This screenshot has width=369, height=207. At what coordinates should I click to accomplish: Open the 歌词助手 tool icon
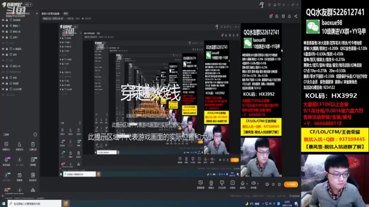coord(33,177)
